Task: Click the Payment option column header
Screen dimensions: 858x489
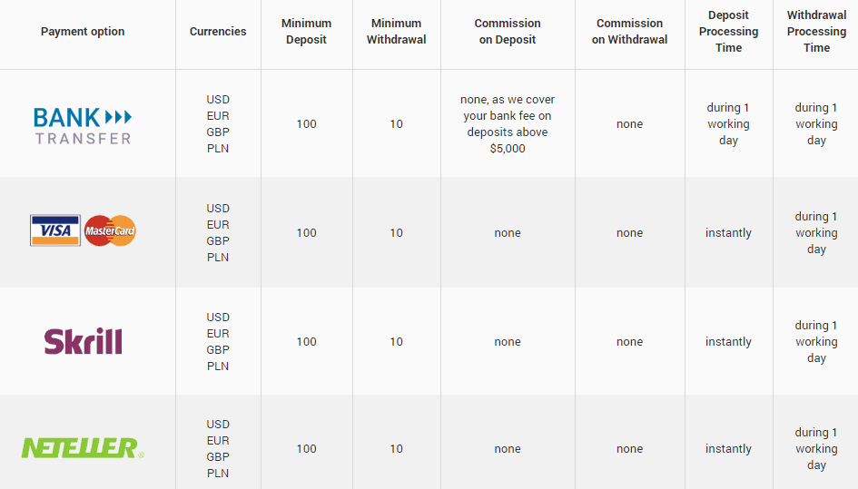Action: [83, 32]
